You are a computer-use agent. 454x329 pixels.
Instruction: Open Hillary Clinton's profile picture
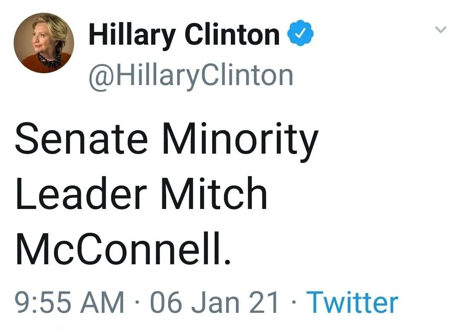pos(43,43)
